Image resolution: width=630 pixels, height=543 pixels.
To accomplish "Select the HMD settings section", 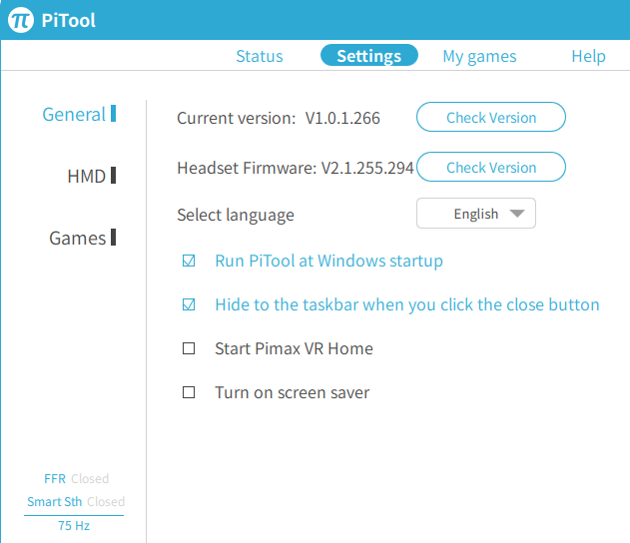I will point(88,177).
